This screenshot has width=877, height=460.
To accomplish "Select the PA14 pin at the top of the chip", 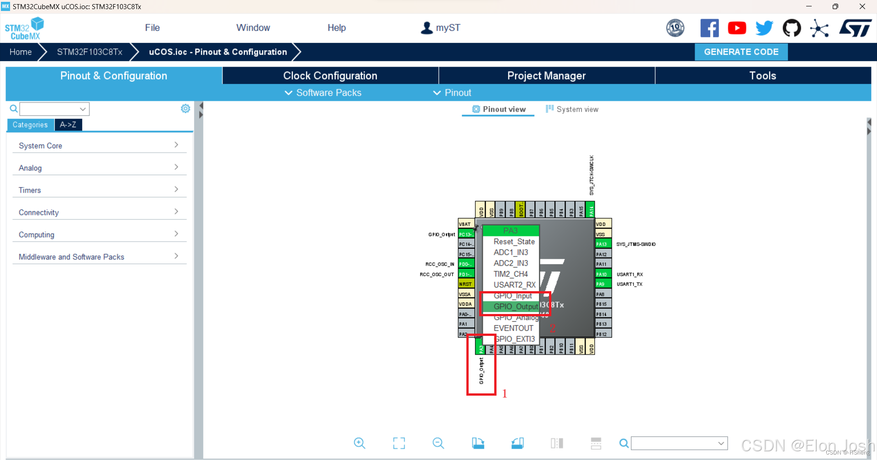I will (591, 209).
